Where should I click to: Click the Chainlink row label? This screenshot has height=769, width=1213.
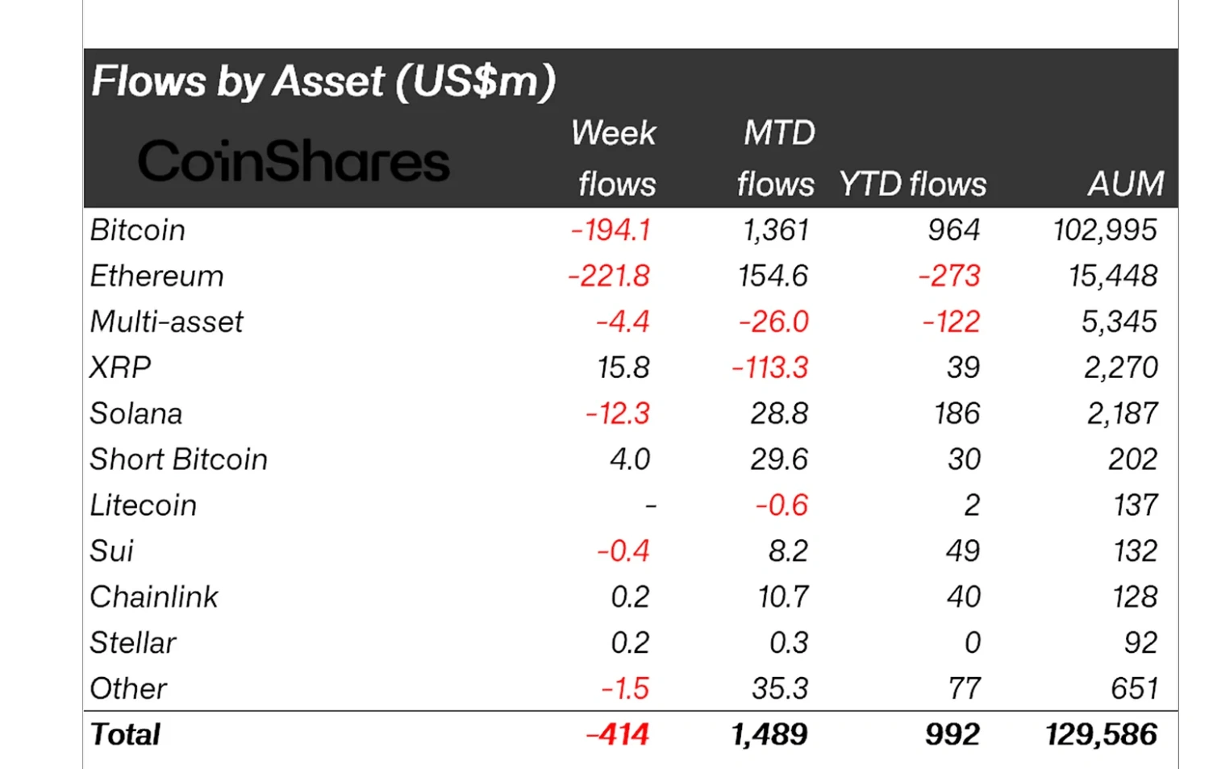tap(154, 597)
